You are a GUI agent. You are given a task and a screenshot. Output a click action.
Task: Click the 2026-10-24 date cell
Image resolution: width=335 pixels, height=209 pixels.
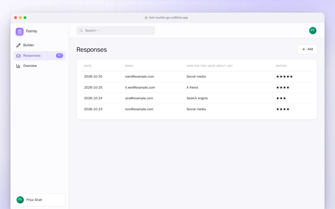click(x=93, y=98)
